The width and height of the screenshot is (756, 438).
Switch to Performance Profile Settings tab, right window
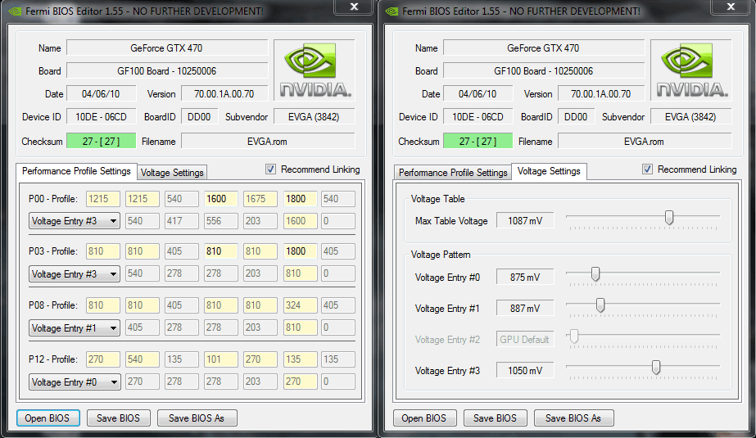pos(453,173)
